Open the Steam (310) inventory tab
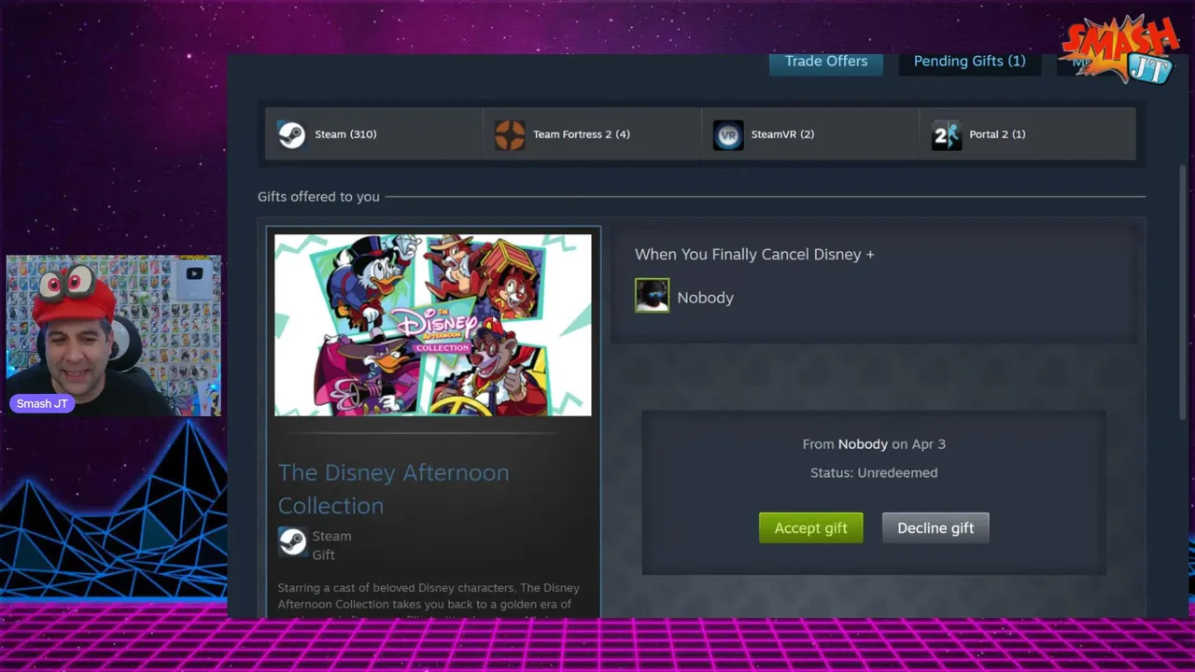The width and height of the screenshot is (1195, 672). [373, 134]
